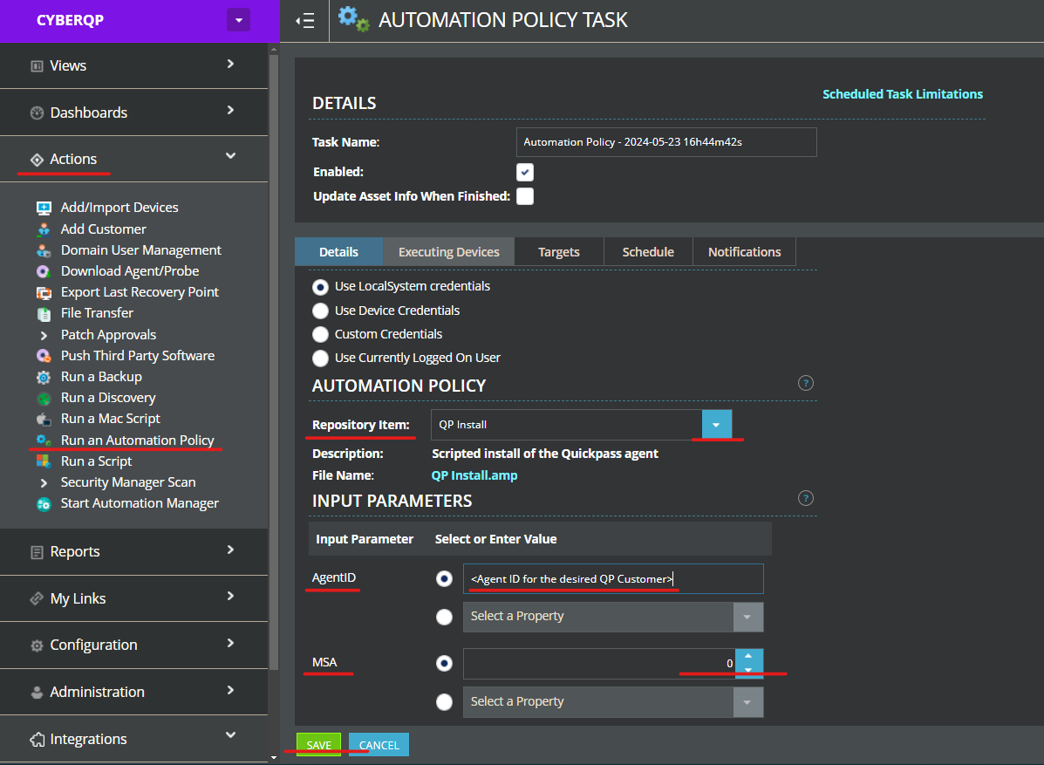The height and width of the screenshot is (765, 1044).
Task: Expand the Dashboards menu chevron
Action: tap(230, 111)
